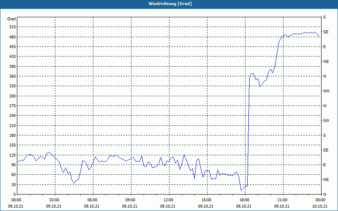Image resolution: width=338 pixels, height=211 pixels.
Task: Select the date 09.10.21 under 12:00
Action: click(167, 206)
